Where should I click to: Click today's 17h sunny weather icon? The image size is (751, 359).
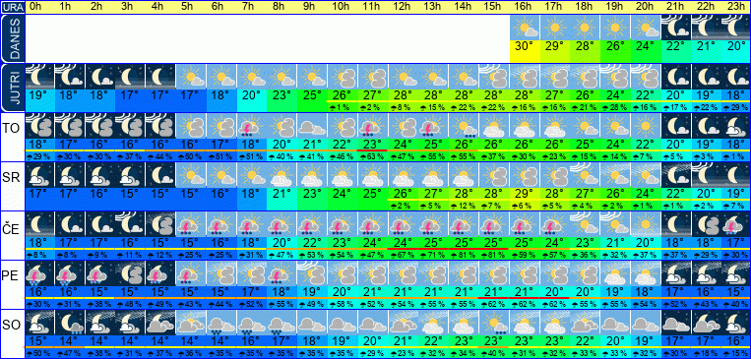point(554,28)
